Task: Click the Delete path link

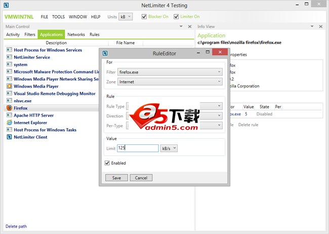Action: coord(16,226)
